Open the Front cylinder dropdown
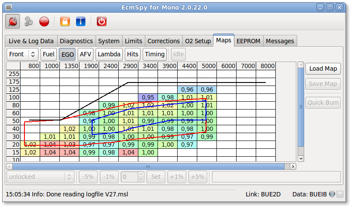The image size is (350, 206). (22, 54)
